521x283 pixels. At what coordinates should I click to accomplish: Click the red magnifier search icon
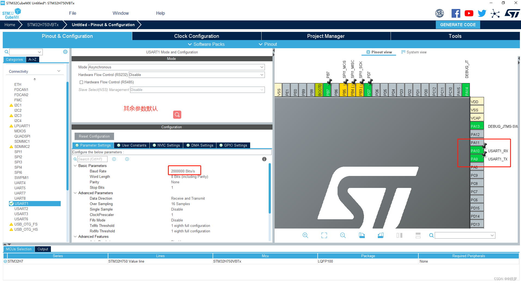click(177, 115)
